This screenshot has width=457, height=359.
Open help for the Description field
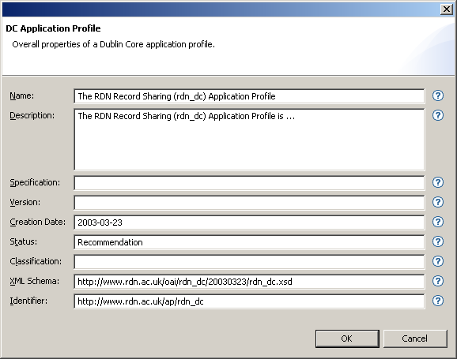438,115
